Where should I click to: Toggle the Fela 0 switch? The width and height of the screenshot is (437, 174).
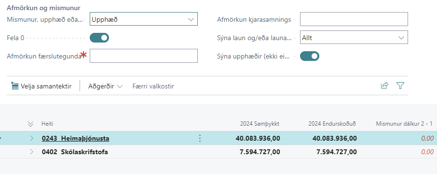[99, 38]
